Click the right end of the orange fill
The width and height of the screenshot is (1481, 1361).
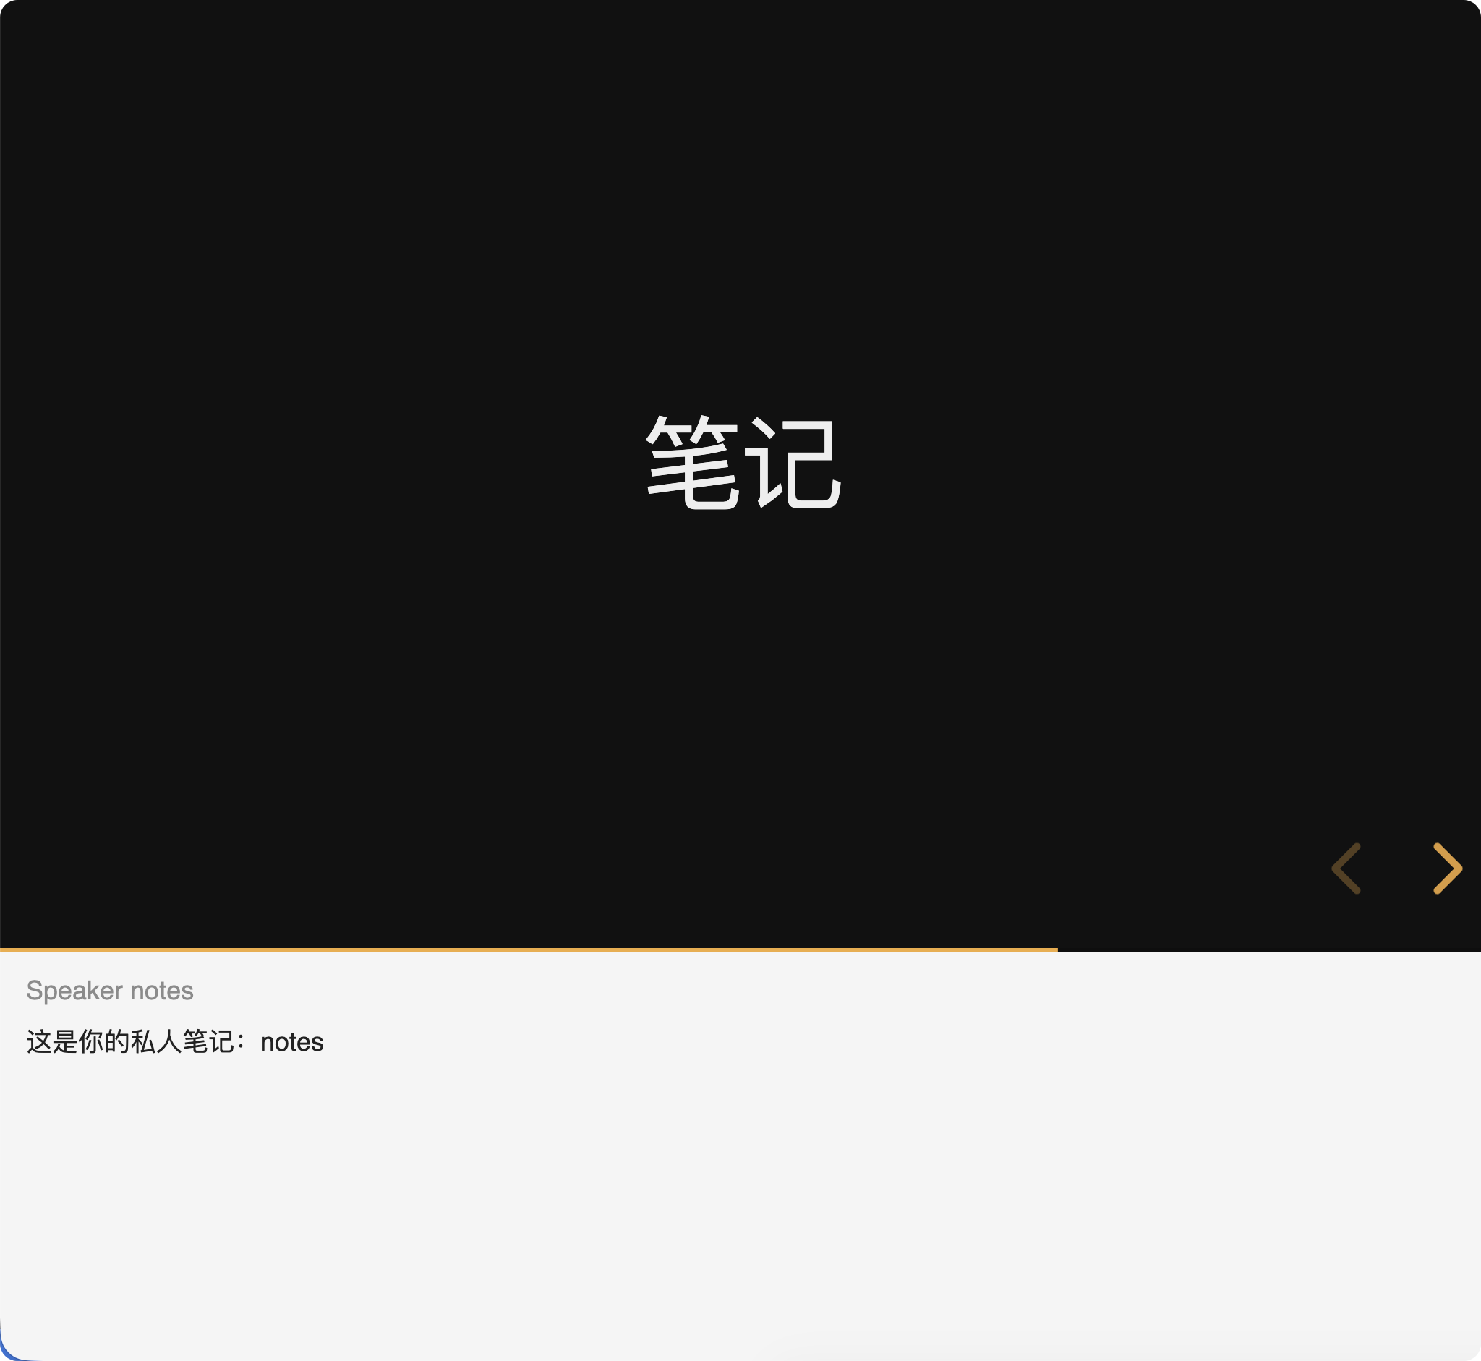point(1053,950)
